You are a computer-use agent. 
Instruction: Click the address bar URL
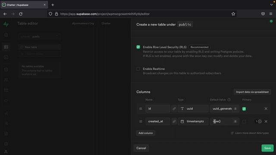pos(105,14)
